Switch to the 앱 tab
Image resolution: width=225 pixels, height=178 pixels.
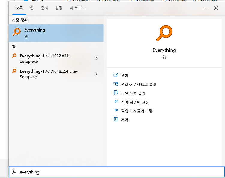(x=32, y=8)
